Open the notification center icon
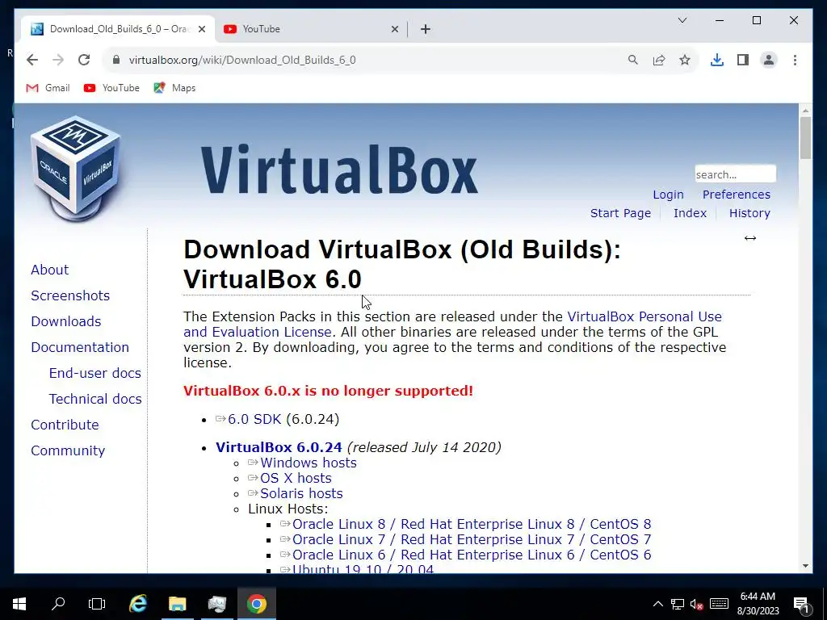The width and height of the screenshot is (827, 620). point(802,605)
